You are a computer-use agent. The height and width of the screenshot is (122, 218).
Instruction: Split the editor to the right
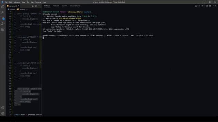tap(36, 6)
